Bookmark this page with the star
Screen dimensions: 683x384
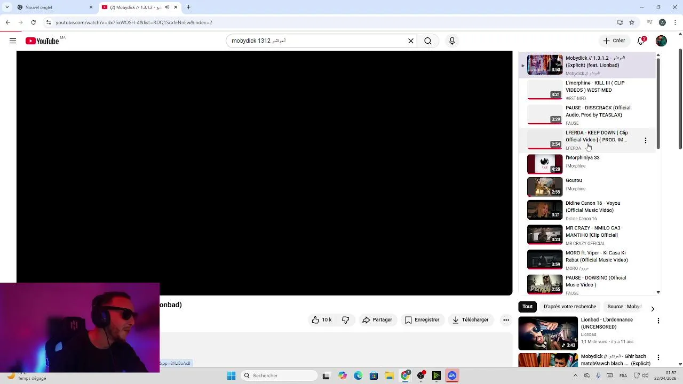tap(632, 22)
